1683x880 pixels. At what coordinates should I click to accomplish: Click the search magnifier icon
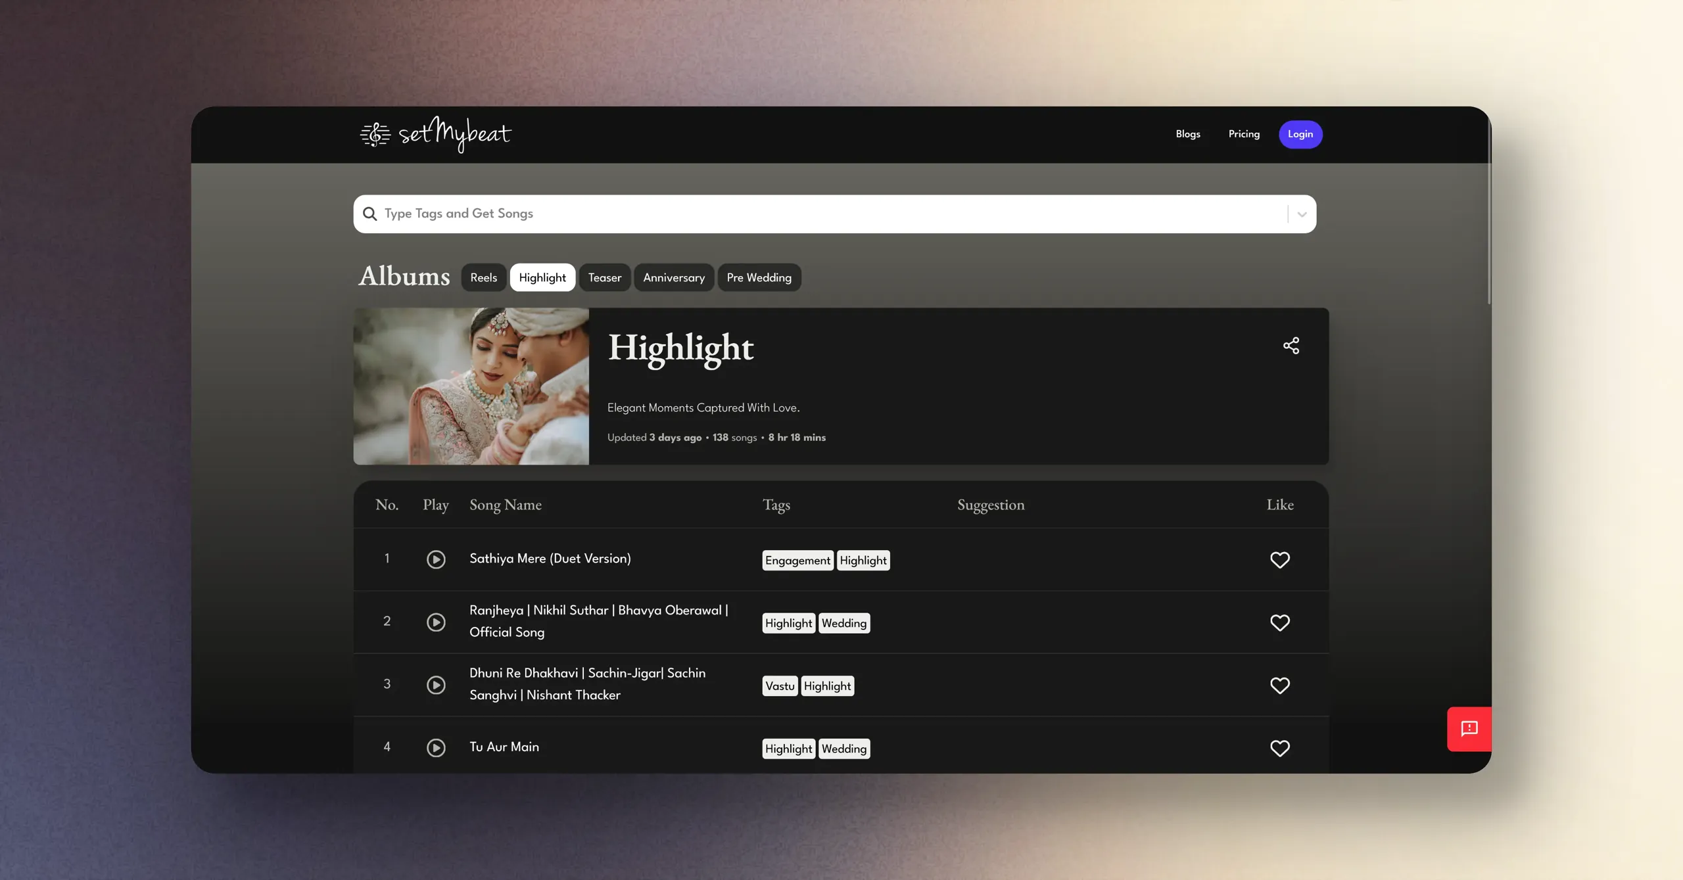click(x=370, y=214)
